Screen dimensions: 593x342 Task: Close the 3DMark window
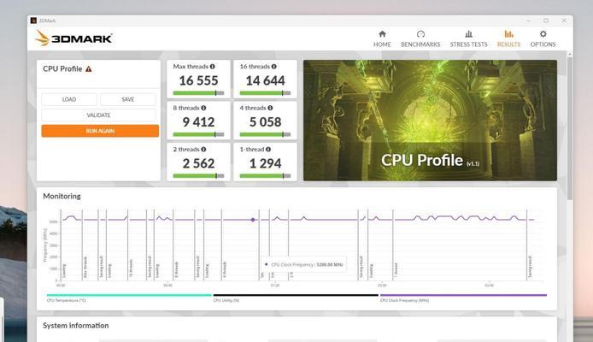[x=564, y=21]
